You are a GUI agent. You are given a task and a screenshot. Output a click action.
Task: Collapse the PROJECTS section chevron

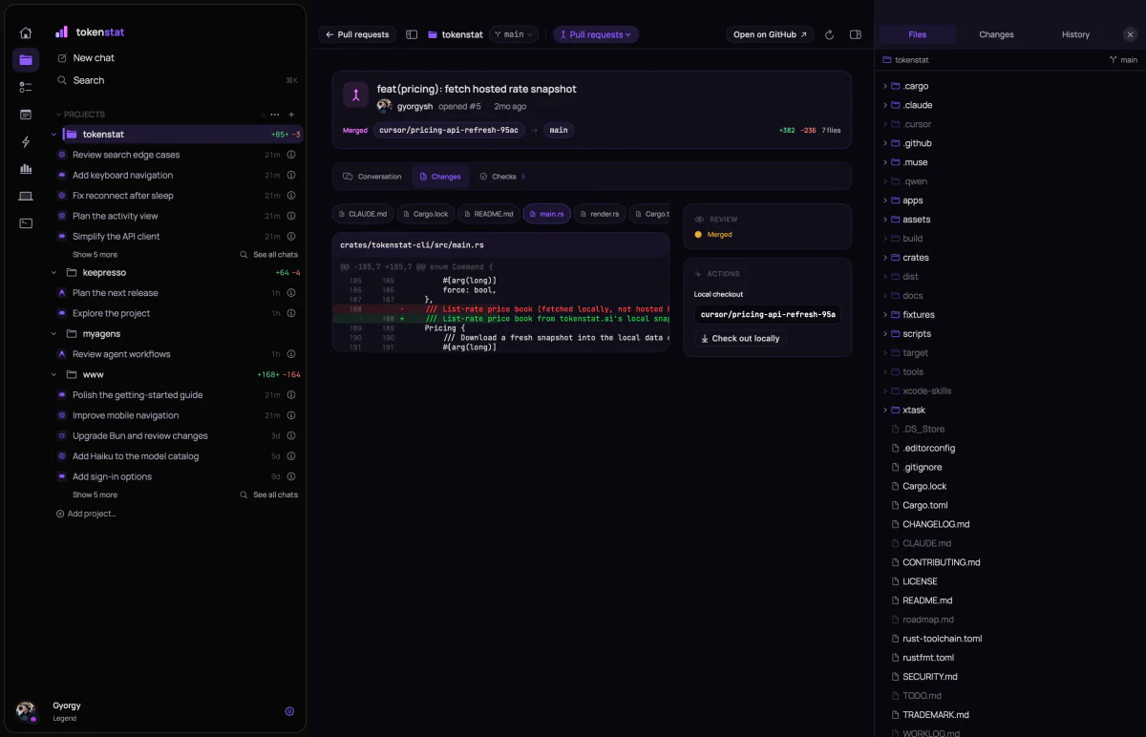point(58,115)
